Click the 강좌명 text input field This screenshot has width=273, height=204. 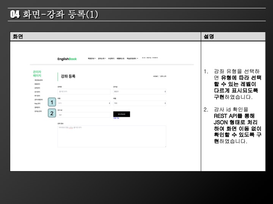click(x=84, y=91)
